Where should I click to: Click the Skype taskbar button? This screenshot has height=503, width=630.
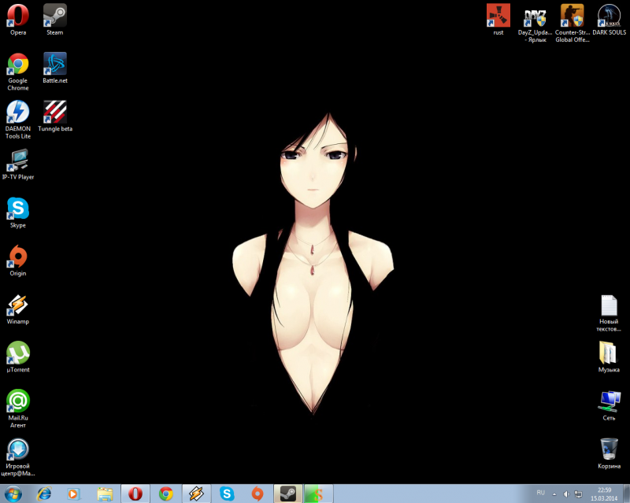pos(227,494)
